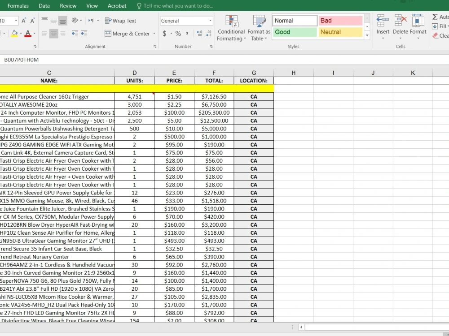The height and width of the screenshot is (336, 449).
Task: Apply comma style format
Action: (187, 34)
